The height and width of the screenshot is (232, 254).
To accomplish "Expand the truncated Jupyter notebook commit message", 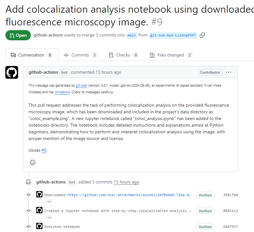I will coord(49,217).
